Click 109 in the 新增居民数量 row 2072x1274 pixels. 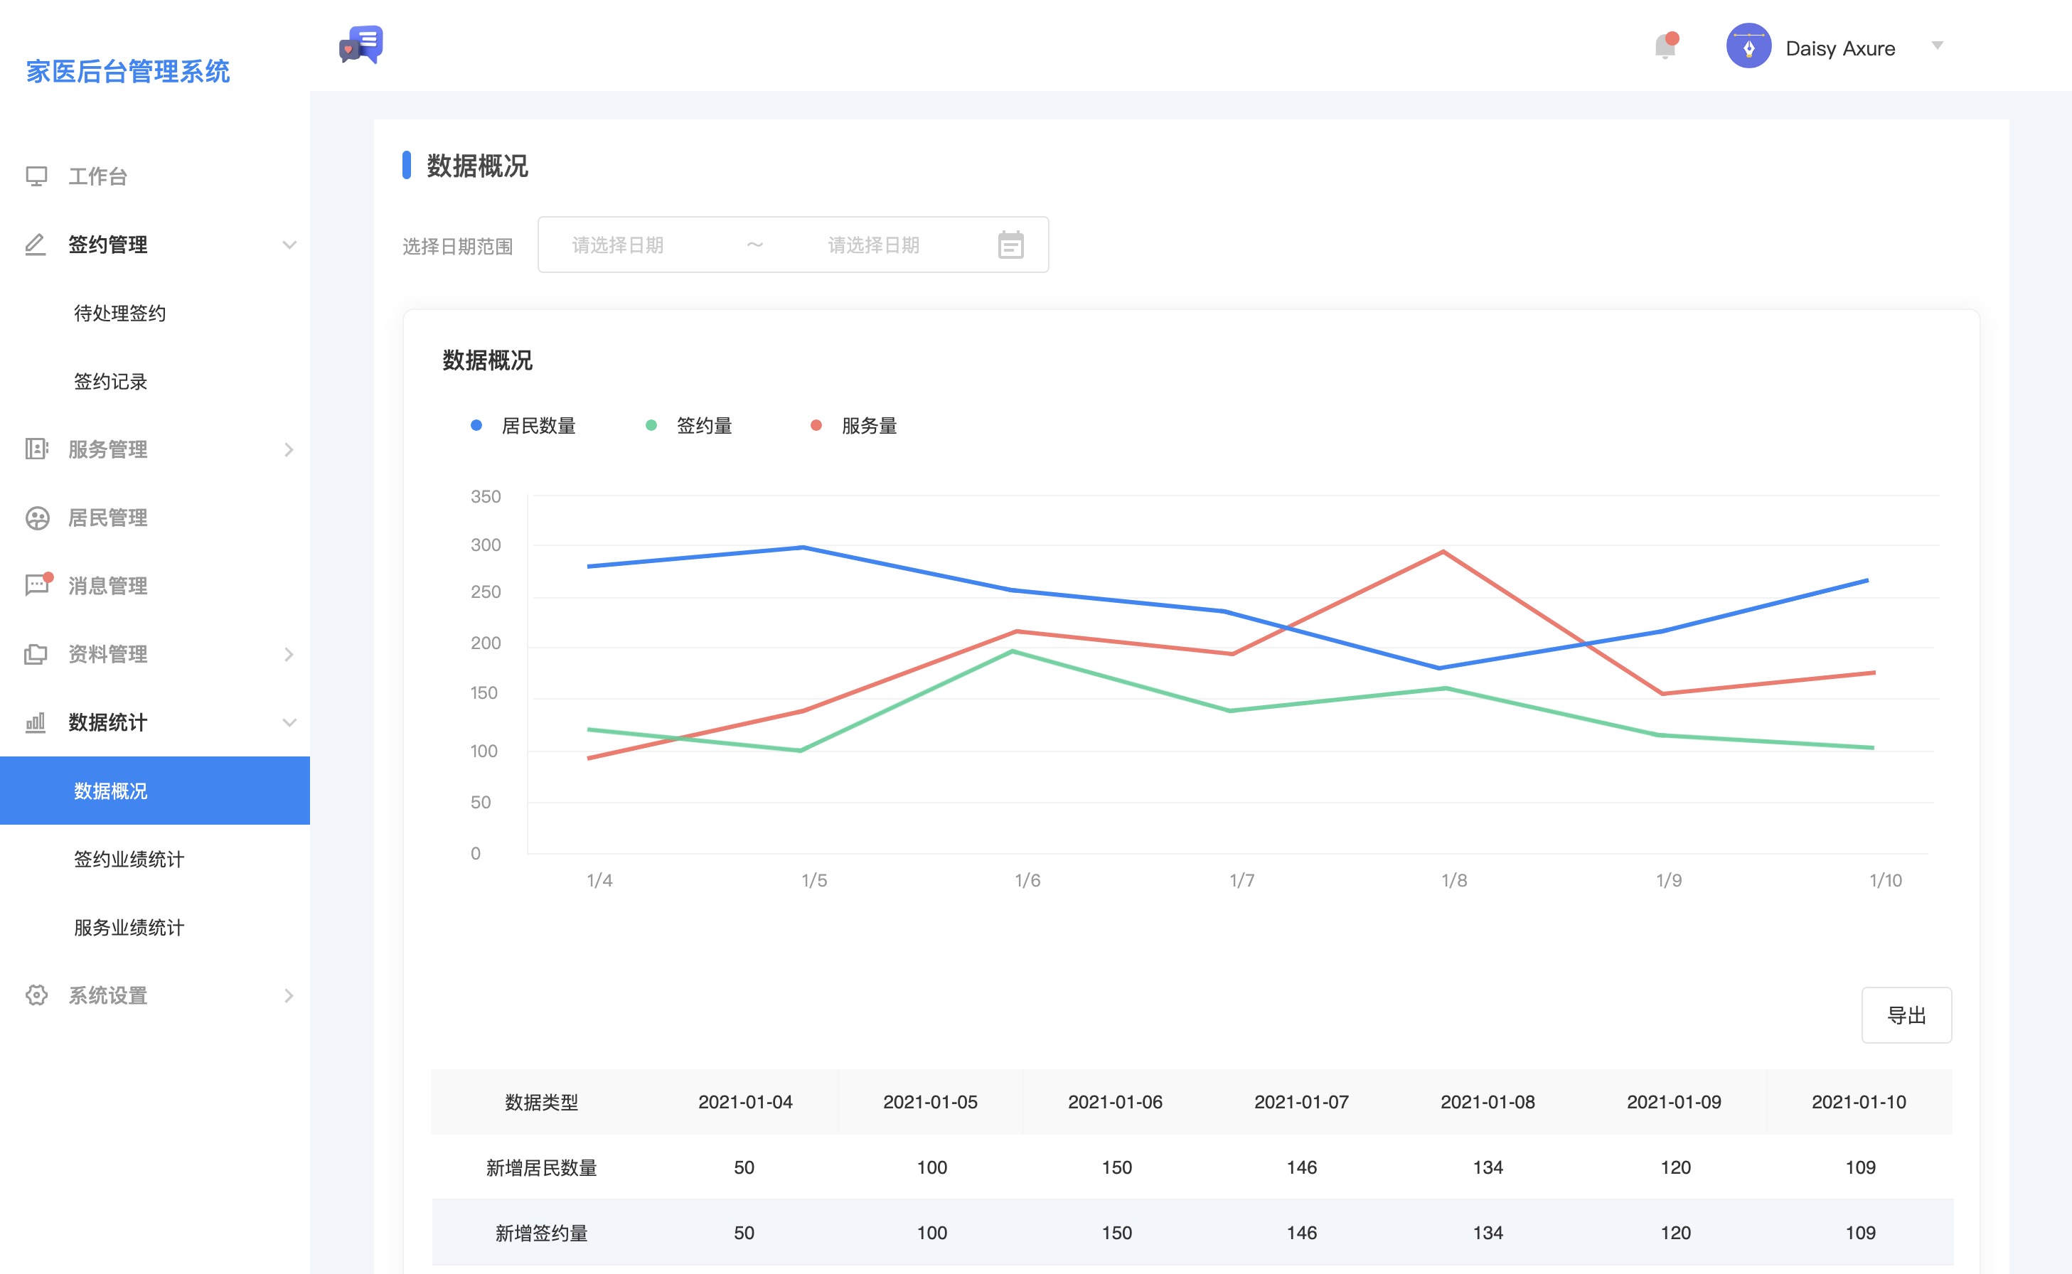click(1861, 1168)
